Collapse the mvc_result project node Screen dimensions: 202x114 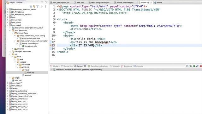(8, 25)
